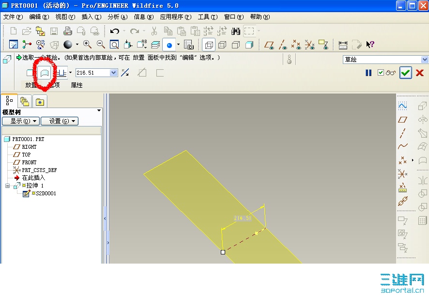Cut selection with the scissors icon

coord(154,31)
